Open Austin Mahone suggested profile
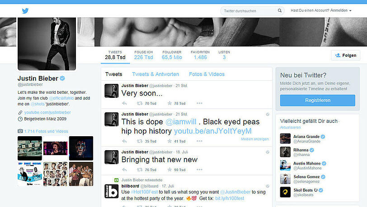The image size is (367, 207). 303,166
